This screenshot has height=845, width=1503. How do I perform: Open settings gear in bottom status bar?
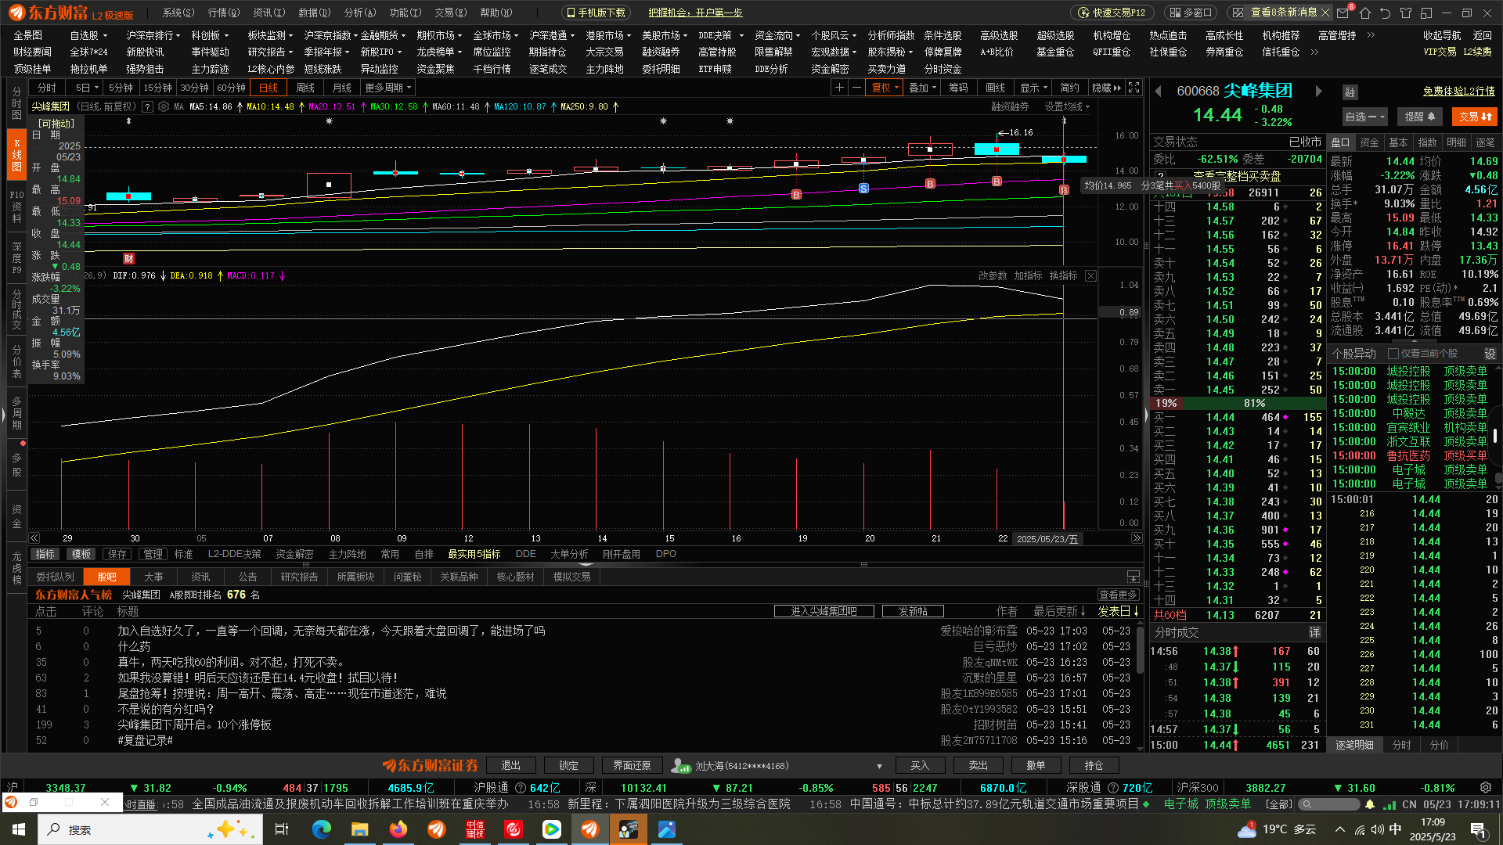pos(1486,787)
